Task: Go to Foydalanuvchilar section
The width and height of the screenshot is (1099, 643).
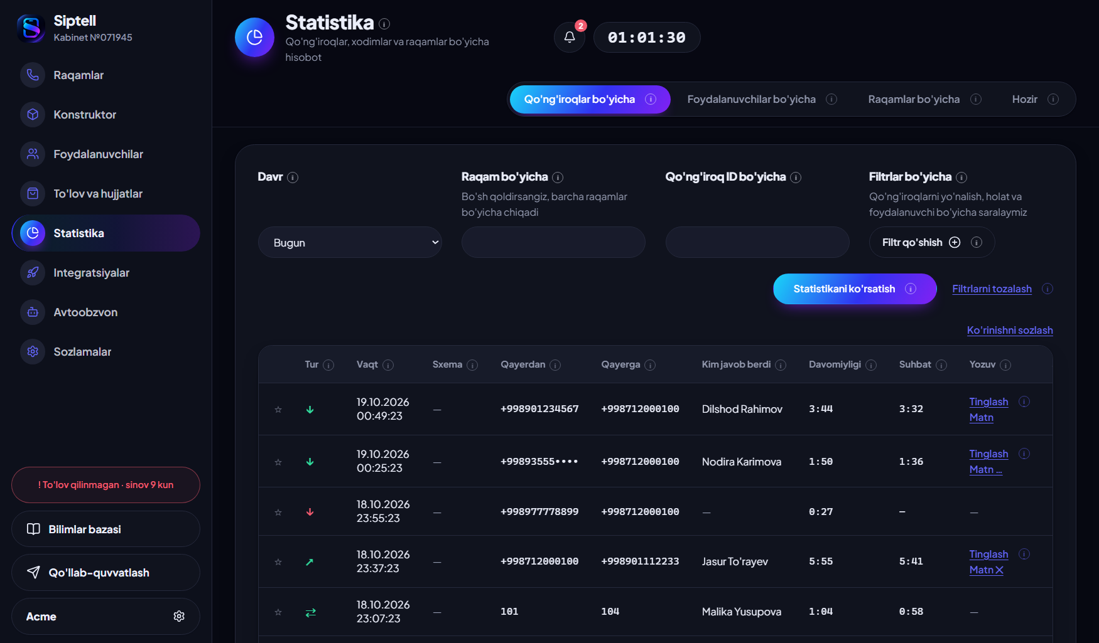Action: 106,154
